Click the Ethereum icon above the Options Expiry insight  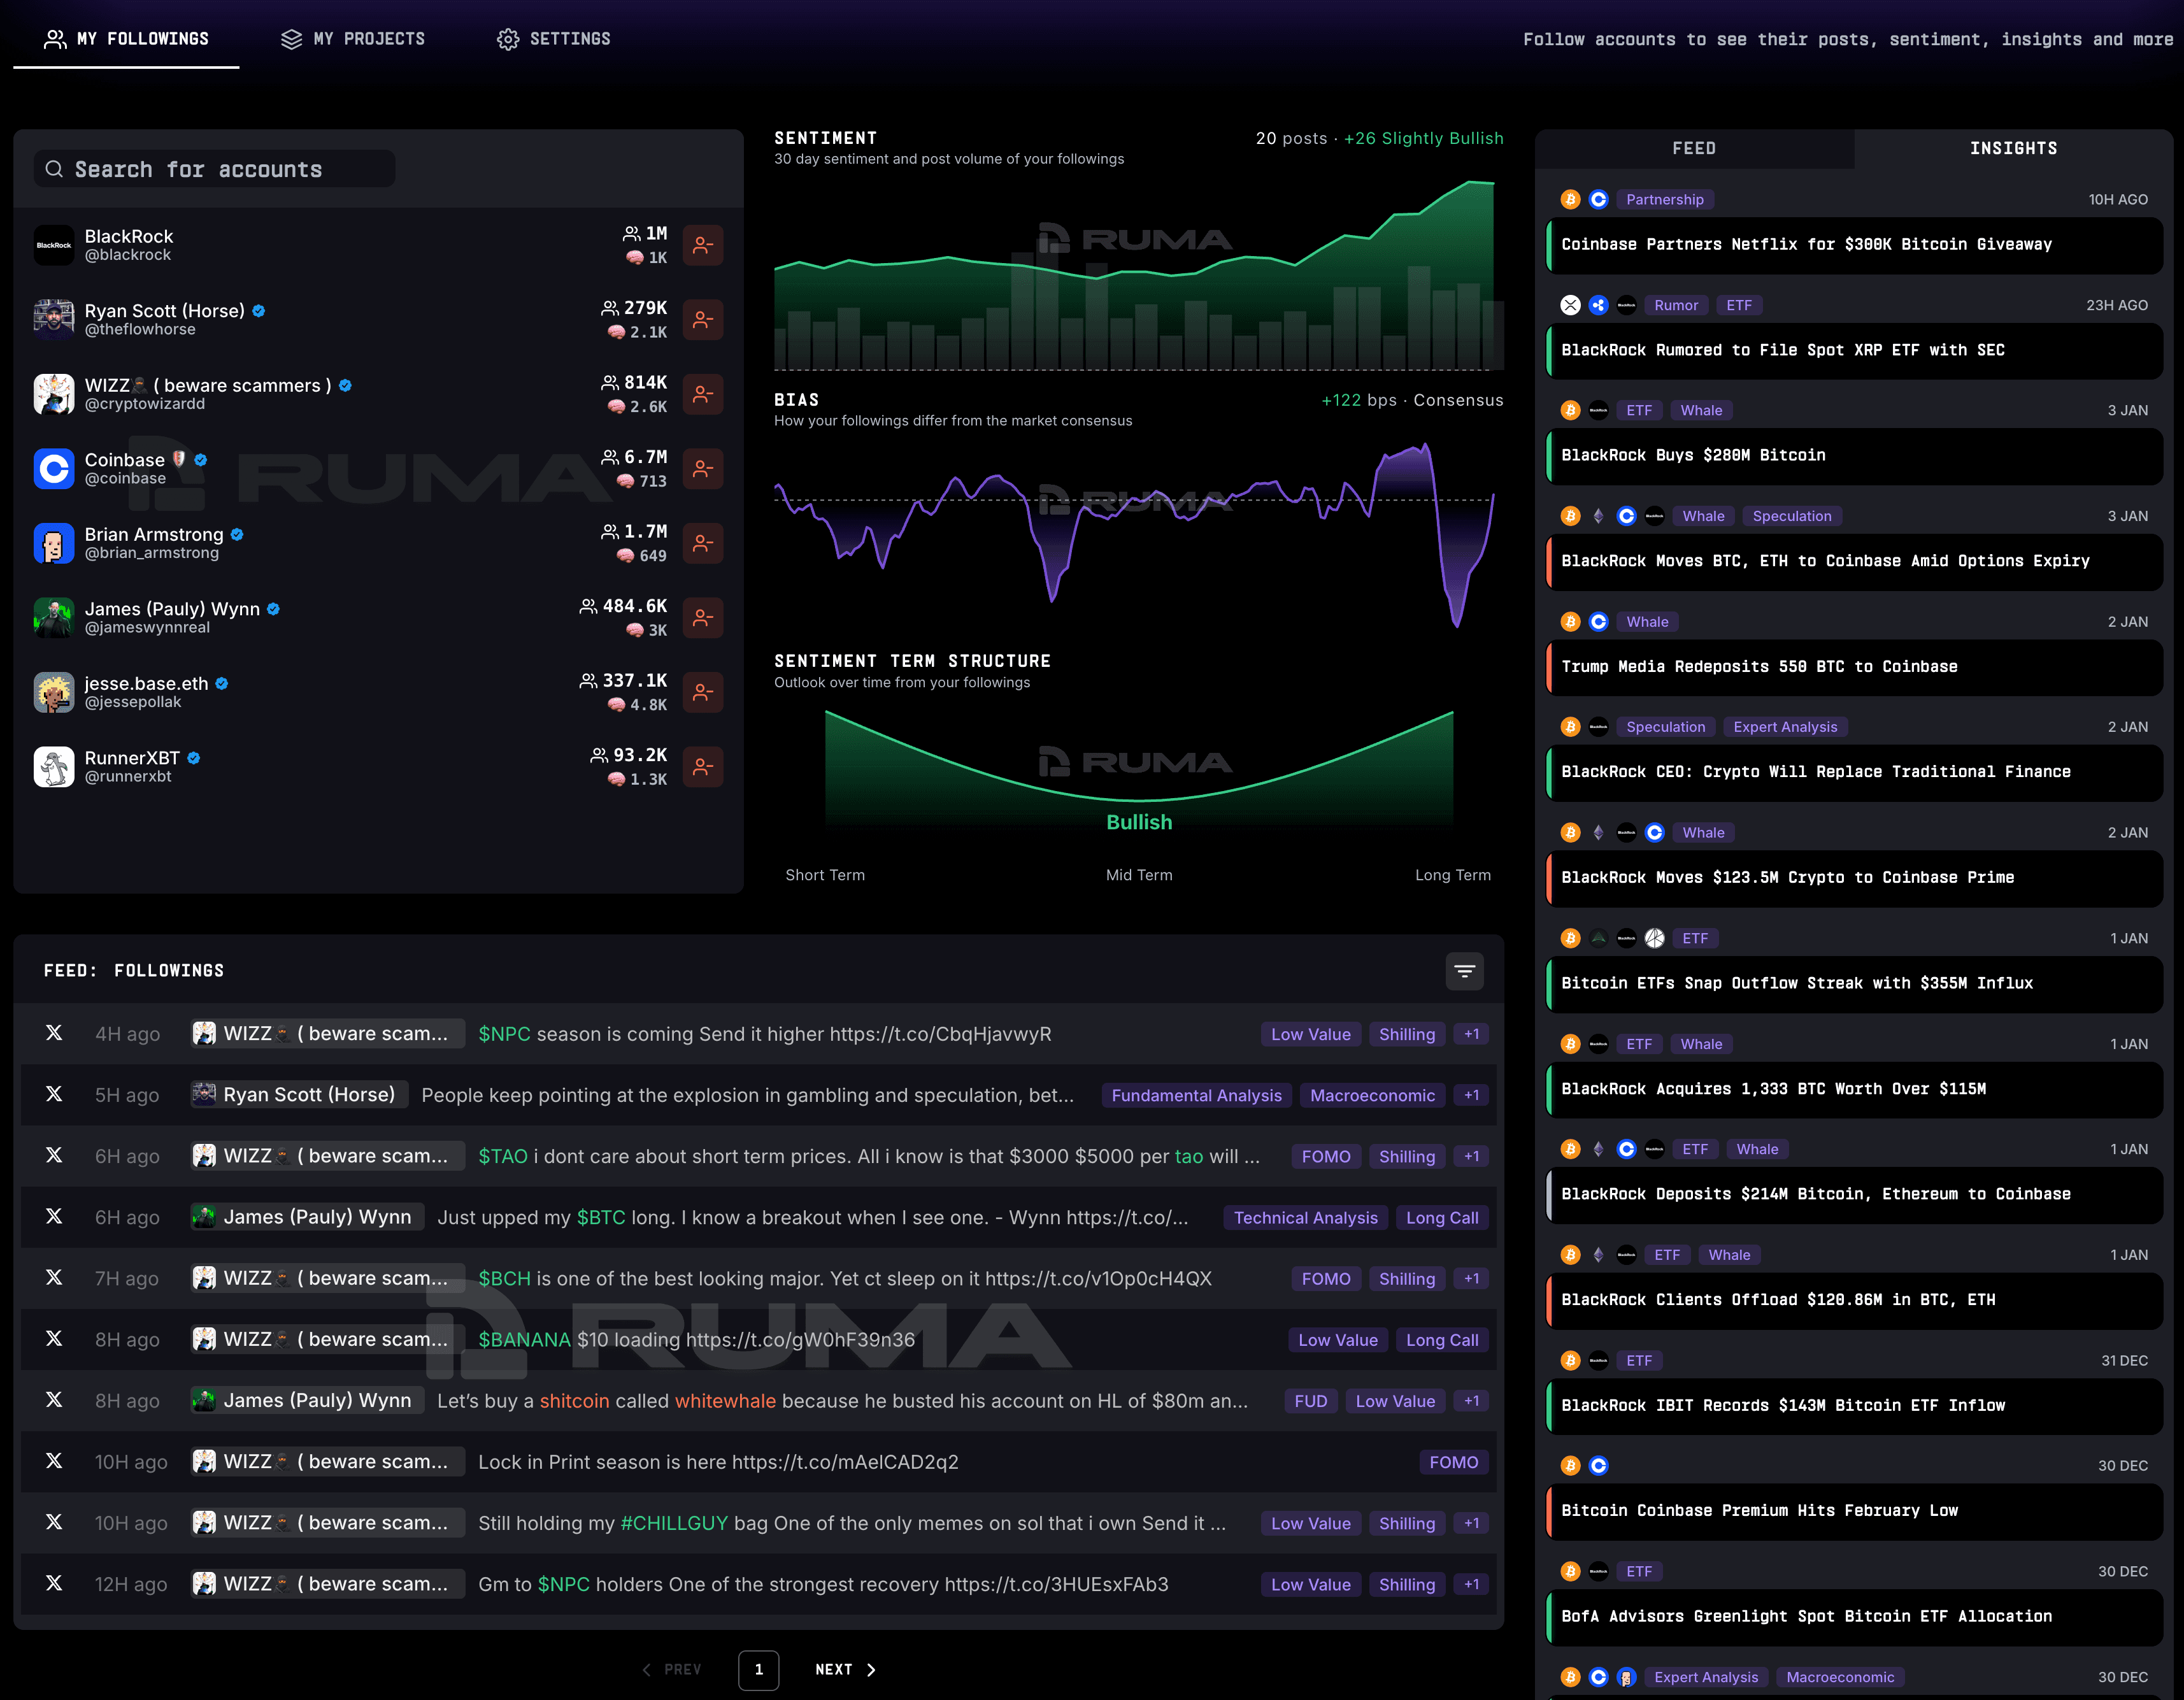pyautogui.click(x=1598, y=516)
